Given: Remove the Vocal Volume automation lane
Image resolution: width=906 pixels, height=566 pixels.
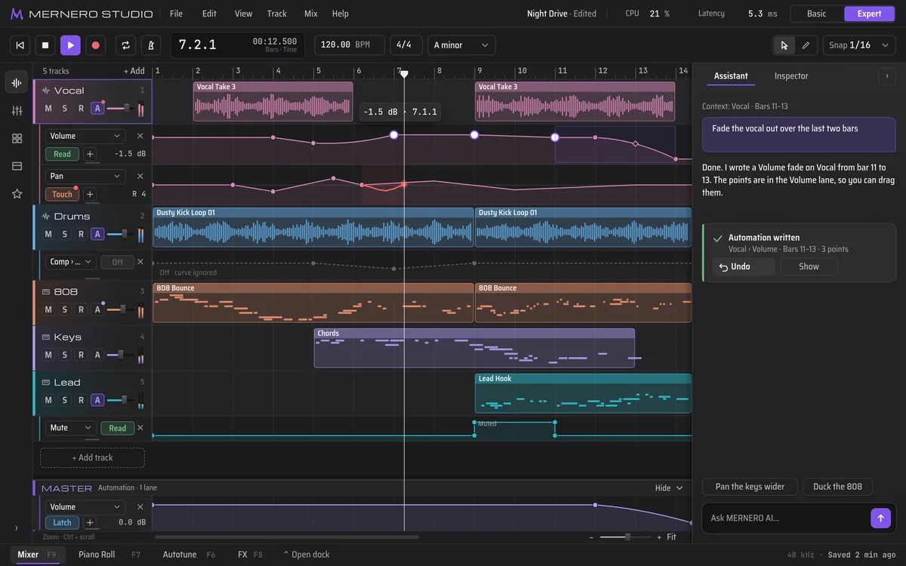Looking at the screenshot, I should [x=140, y=136].
